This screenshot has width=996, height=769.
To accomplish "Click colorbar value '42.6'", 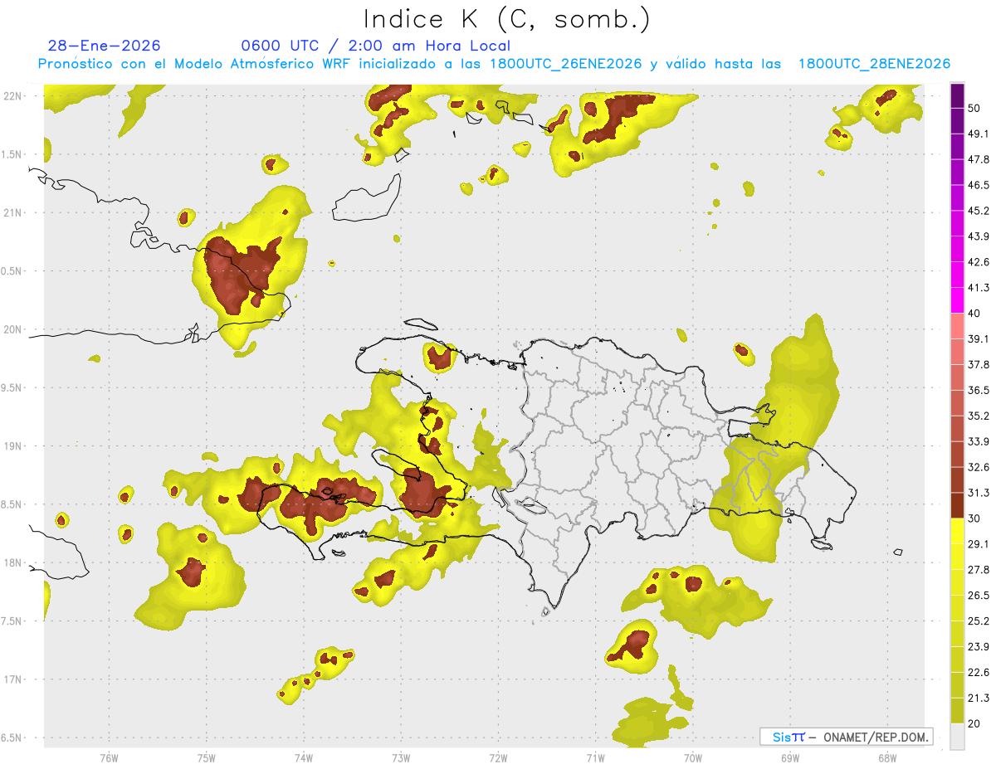I will coord(979,262).
